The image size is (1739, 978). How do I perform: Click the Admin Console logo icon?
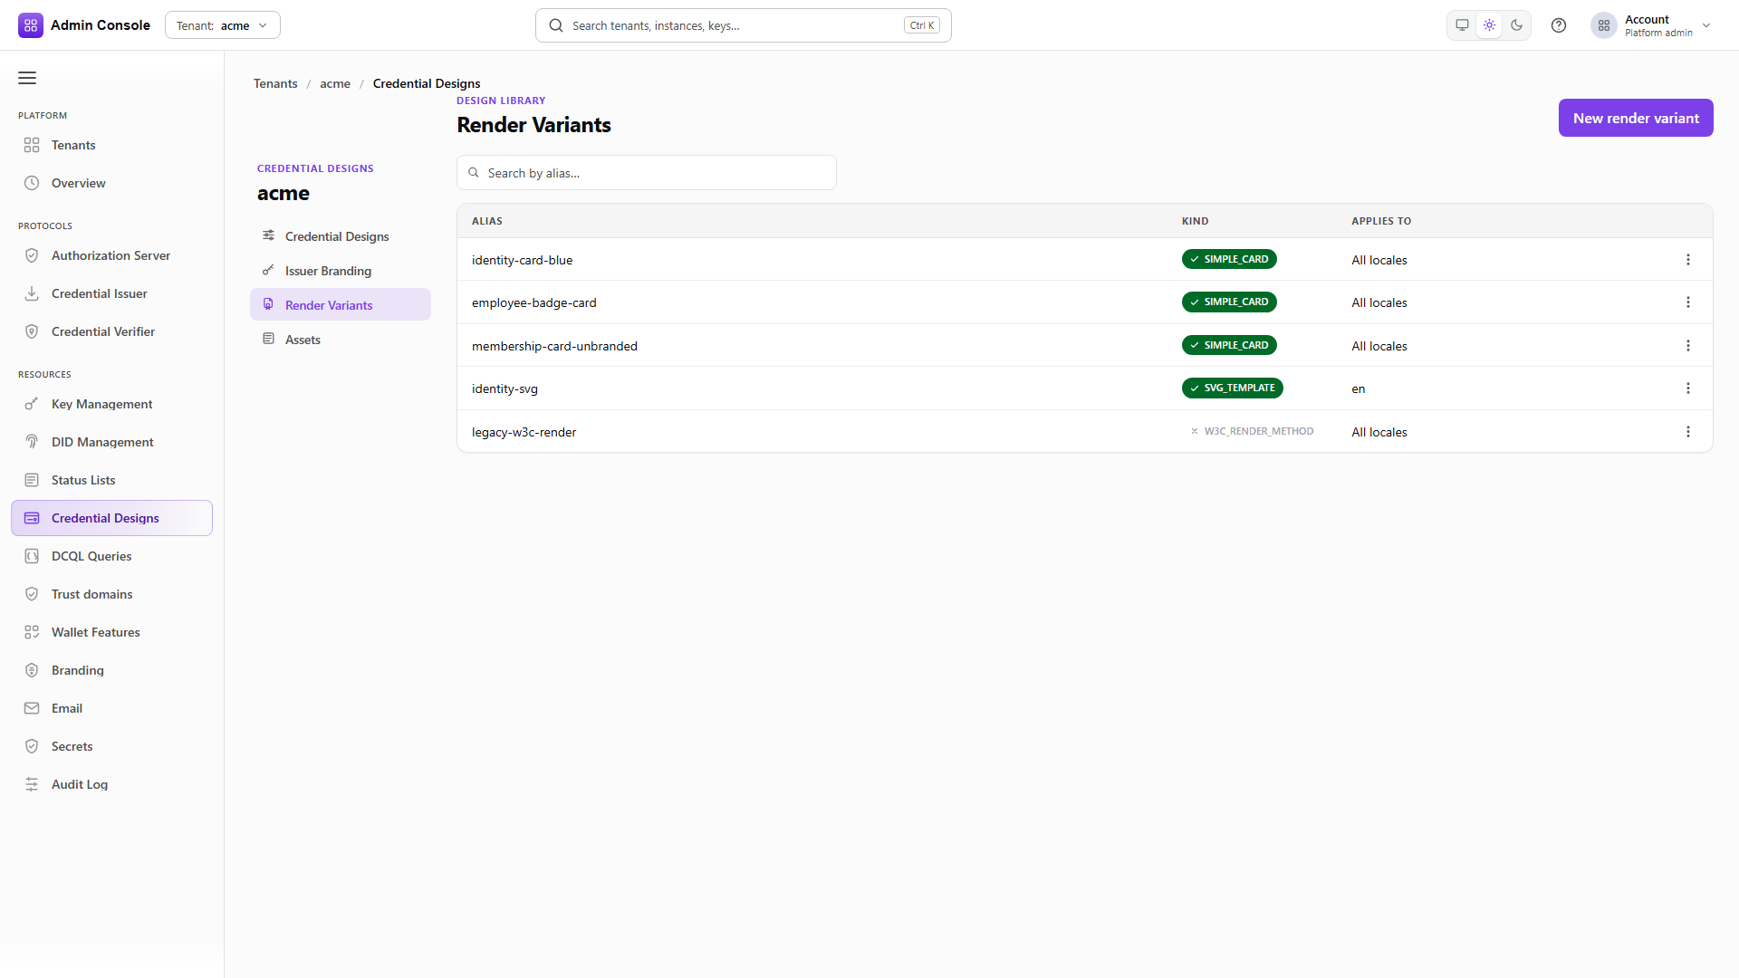pos(31,25)
